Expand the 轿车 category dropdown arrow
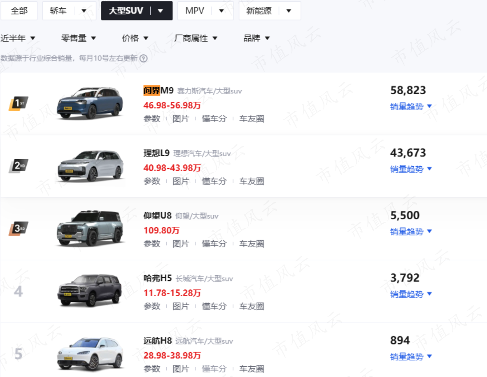The image size is (487, 377). (84, 11)
